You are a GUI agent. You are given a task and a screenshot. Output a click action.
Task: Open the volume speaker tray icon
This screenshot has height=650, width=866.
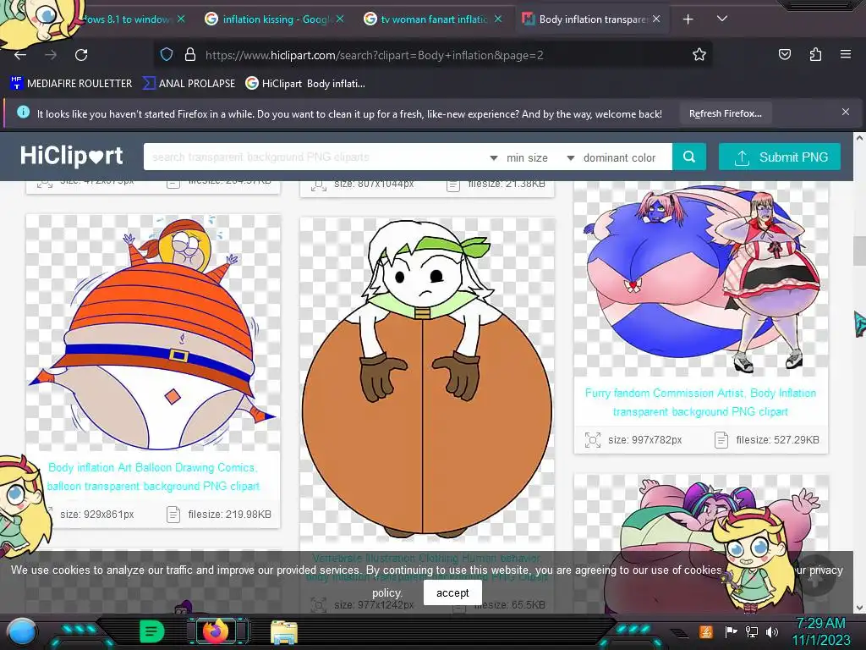pyautogui.click(x=772, y=631)
